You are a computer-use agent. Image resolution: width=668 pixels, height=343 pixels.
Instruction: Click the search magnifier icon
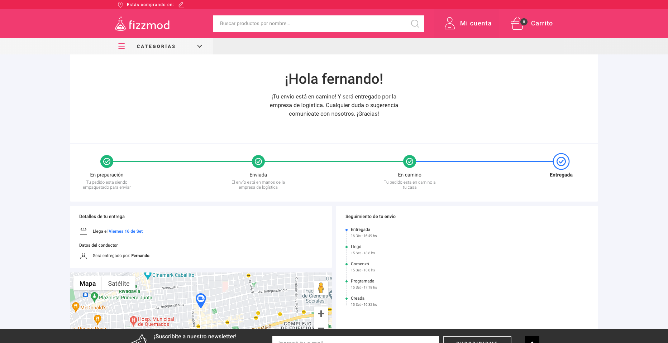415,24
